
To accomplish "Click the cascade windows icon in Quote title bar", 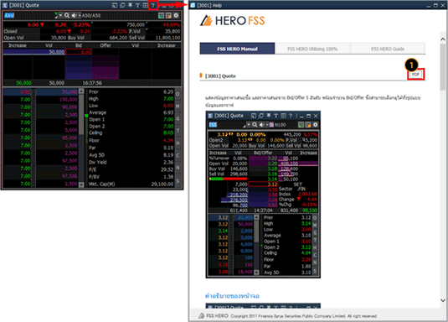I will click(x=122, y=5).
